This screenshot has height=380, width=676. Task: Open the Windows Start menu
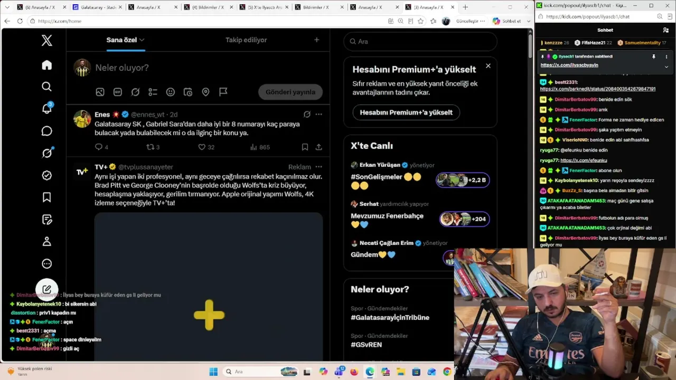click(213, 372)
